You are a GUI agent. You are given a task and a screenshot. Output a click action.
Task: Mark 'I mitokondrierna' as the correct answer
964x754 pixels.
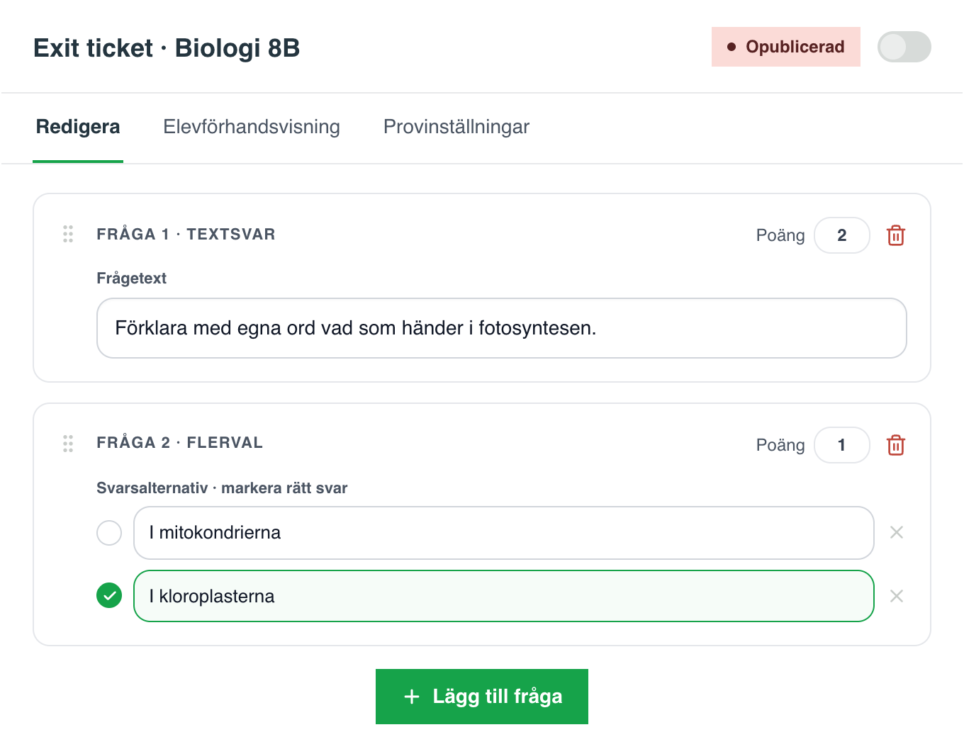click(x=109, y=532)
